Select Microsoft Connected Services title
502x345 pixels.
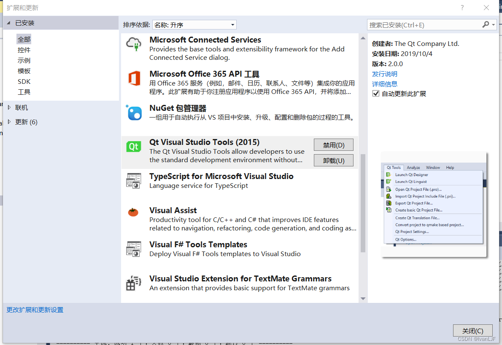tap(205, 40)
